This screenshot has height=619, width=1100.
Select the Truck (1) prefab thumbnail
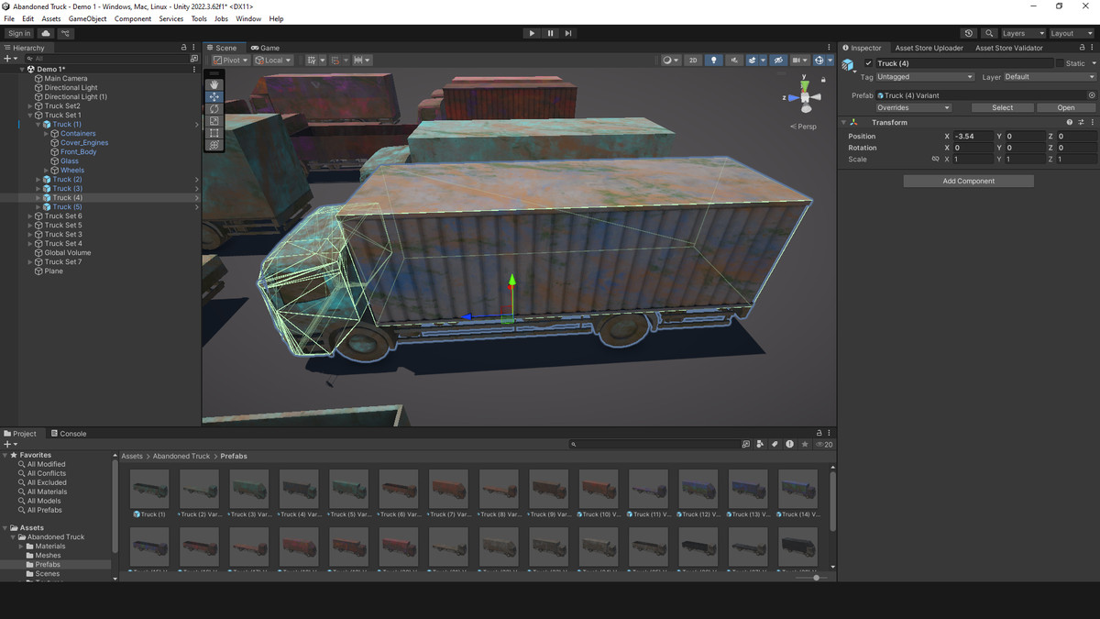click(149, 488)
